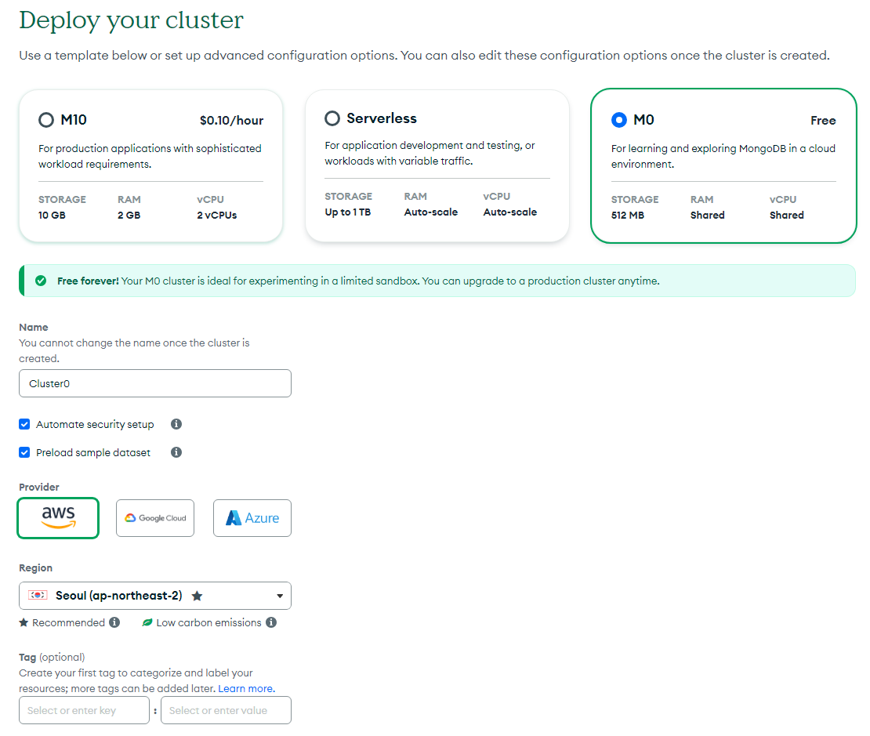The height and width of the screenshot is (736, 870).
Task: Choose Google Cloud as the provider
Action: [155, 518]
